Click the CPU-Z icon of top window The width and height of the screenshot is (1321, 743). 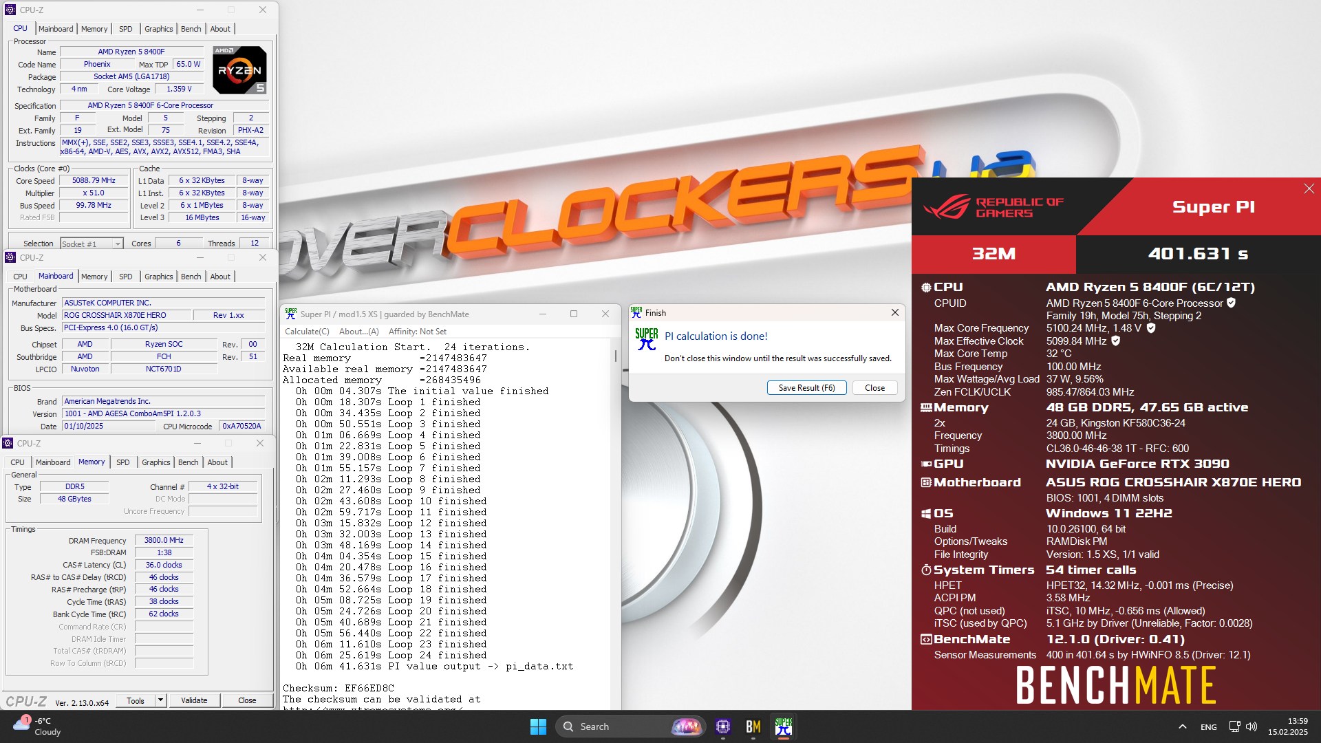(x=10, y=10)
